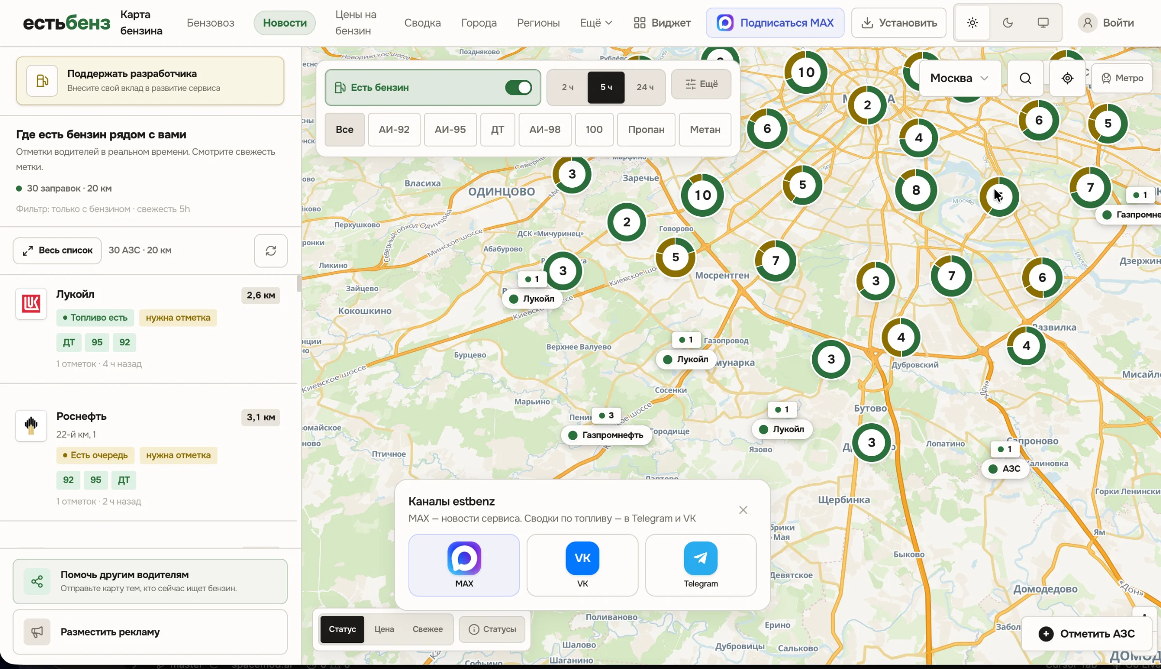Filter by АИ-95 fuel
The height and width of the screenshot is (669, 1161).
click(x=450, y=130)
